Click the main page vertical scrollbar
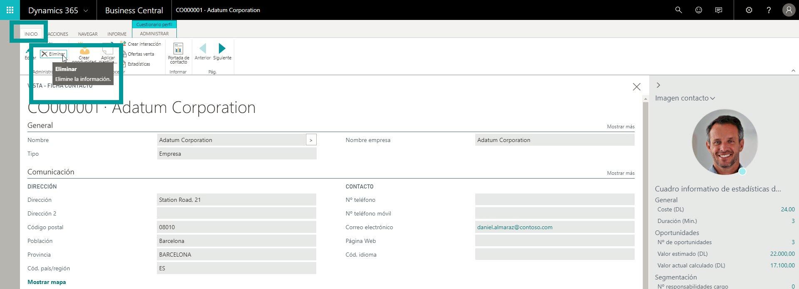 click(x=645, y=192)
